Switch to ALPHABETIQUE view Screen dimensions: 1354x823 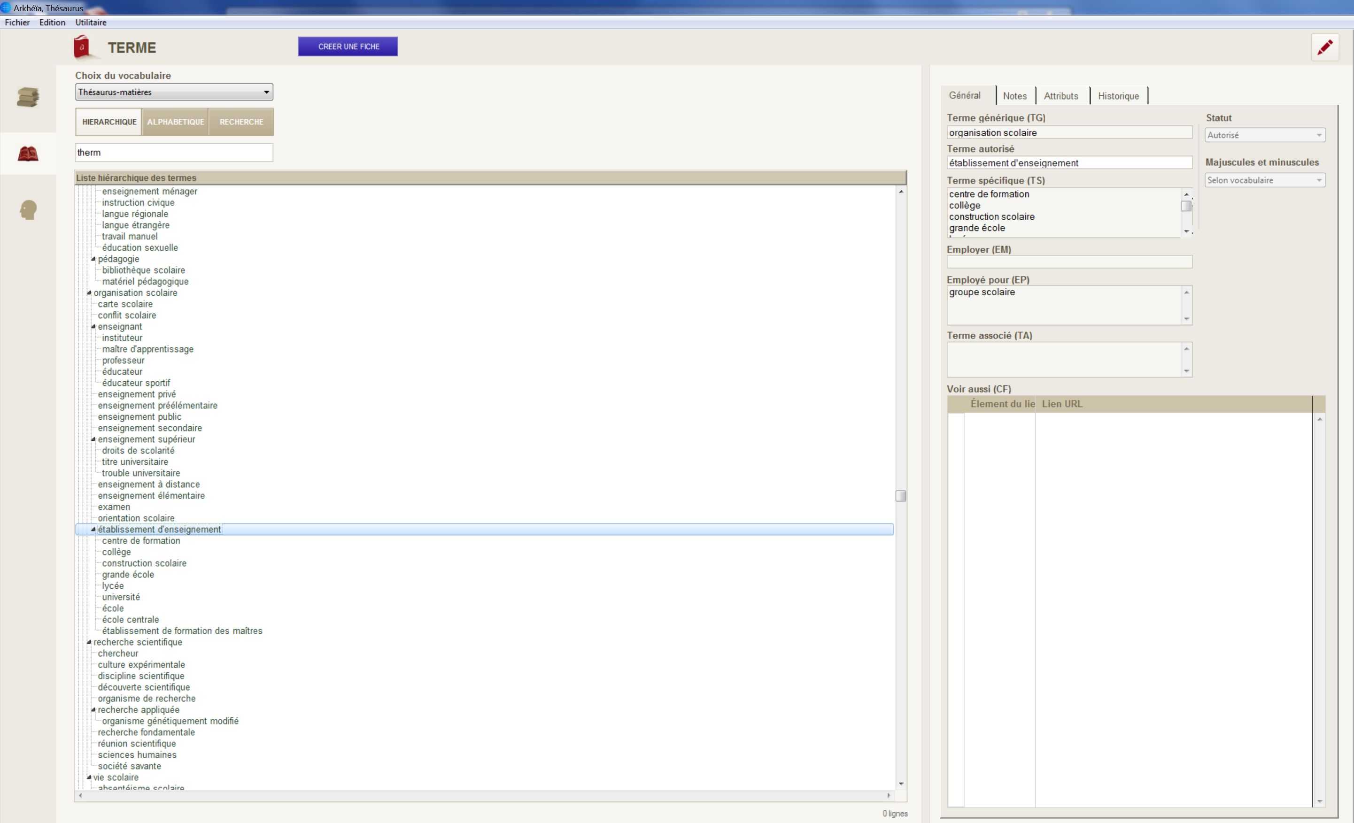click(175, 122)
